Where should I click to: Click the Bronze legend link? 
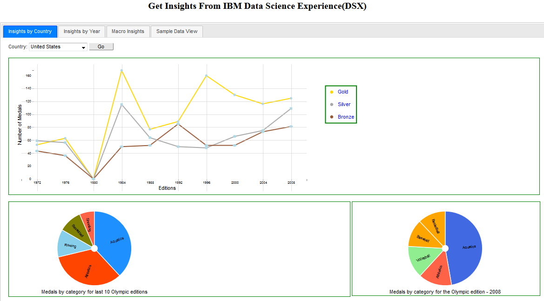coord(346,117)
